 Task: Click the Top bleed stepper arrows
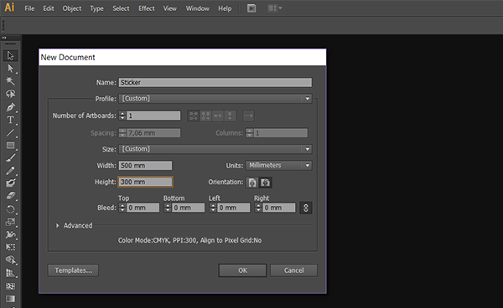(x=122, y=208)
